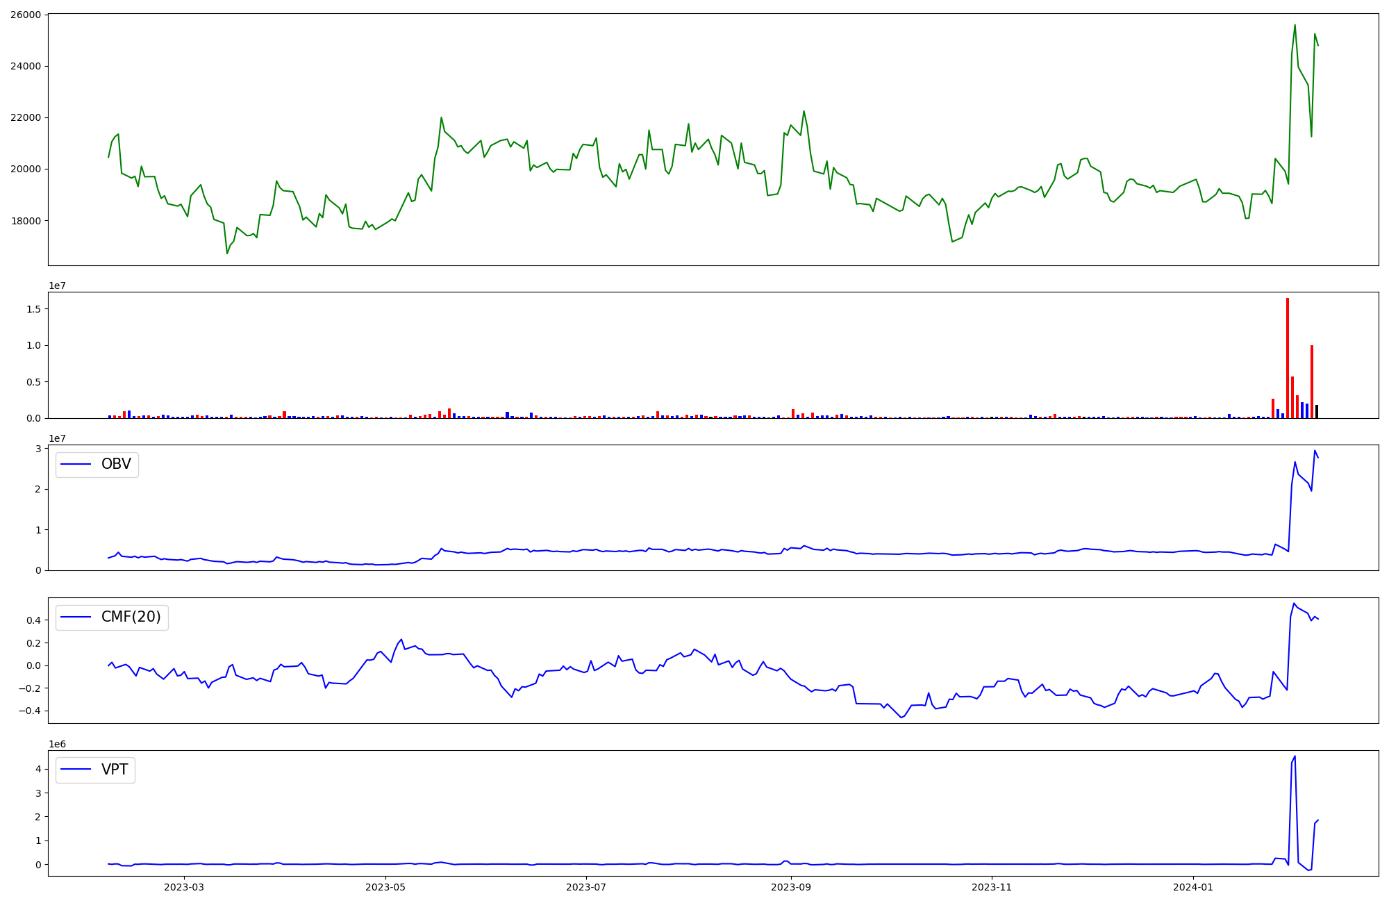Screen dimensions: 1389x903
Task: Click the 2023-07 date axis label
Action: pos(586,887)
